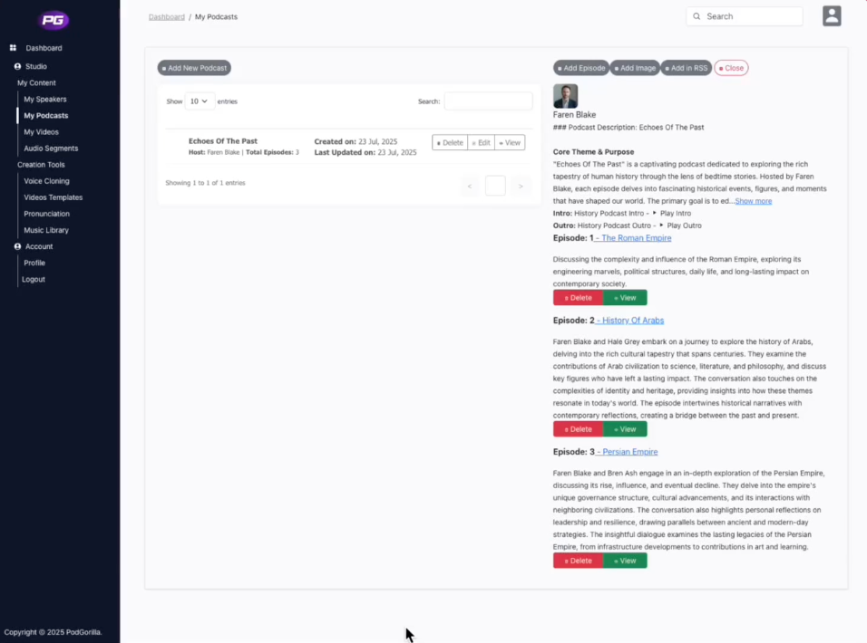
Task: Click the Add New Podcast button
Action: tap(194, 68)
